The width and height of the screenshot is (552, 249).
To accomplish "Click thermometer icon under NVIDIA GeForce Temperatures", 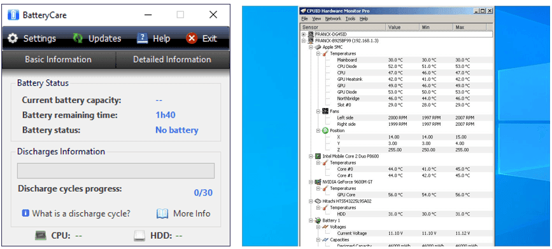I will tap(325, 188).
